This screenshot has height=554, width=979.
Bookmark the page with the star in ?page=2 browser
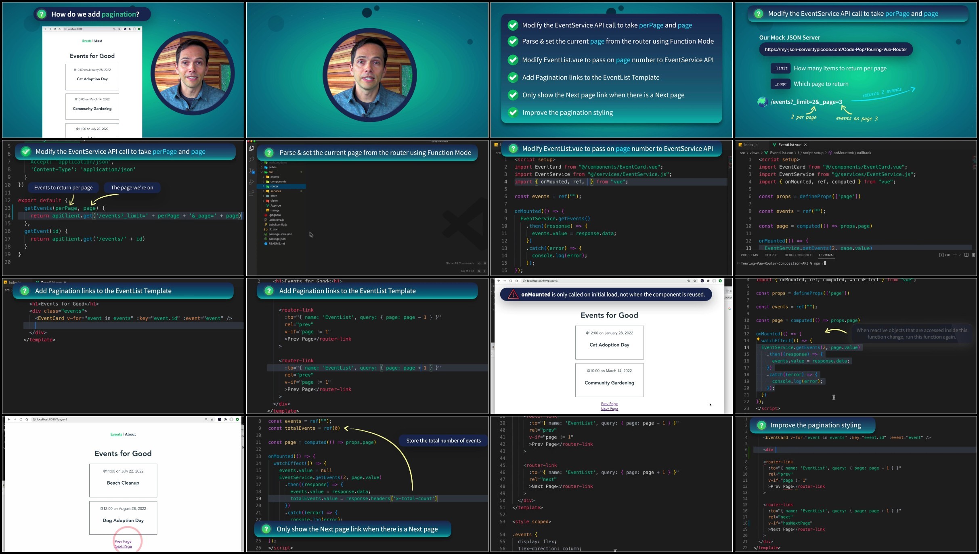212,420
